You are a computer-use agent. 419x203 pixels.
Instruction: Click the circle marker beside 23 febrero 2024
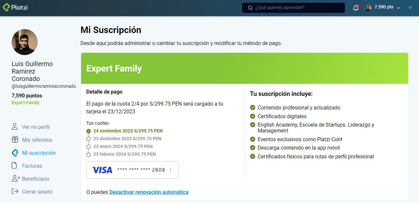[88, 155]
